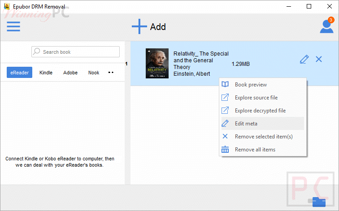The width and height of the screenshot is (339, 211).
Task: Click the Connect Kindle or Kobo eReader message
Action: (x=60, y=162)
